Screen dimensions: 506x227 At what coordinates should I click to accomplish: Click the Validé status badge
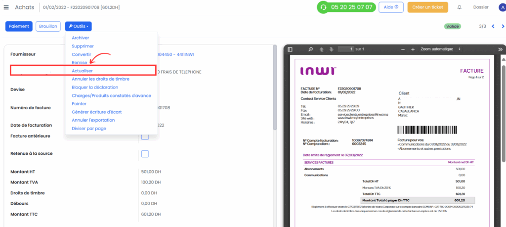click(x=452, y=27)
